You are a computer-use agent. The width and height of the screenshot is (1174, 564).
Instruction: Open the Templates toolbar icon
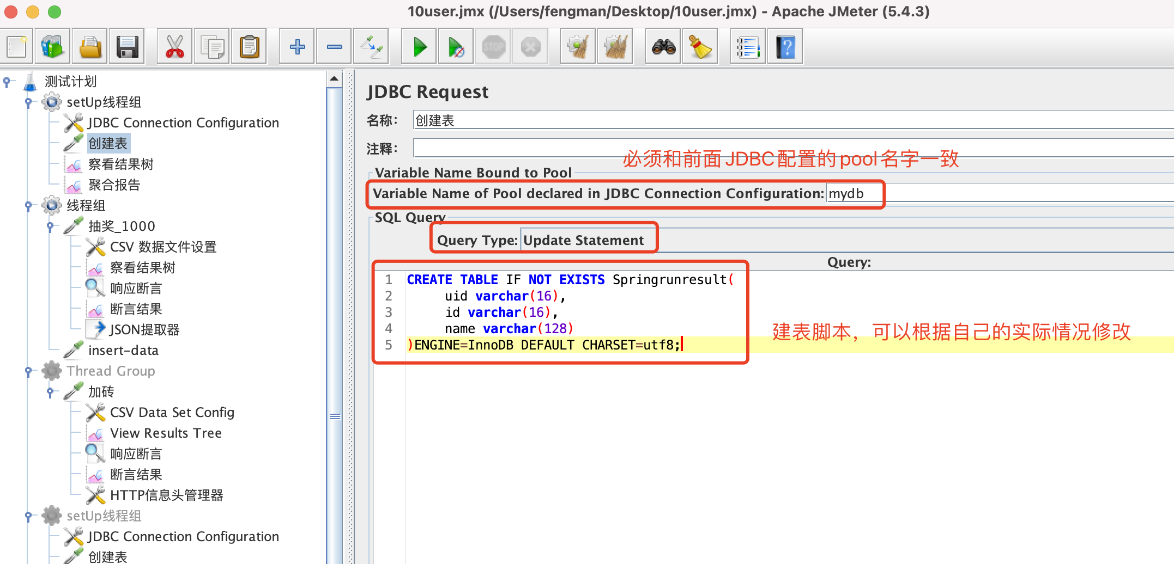click(x=53, y=47)
